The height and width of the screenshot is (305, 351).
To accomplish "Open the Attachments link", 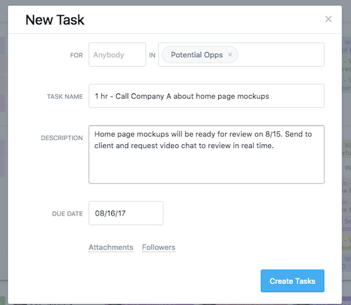I will point(111,247).
